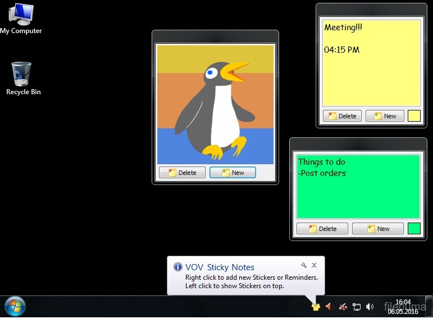Viewport: 433px width, 319px height.
Task: Delete the penguin picture sticker
Action: (182, 173)
